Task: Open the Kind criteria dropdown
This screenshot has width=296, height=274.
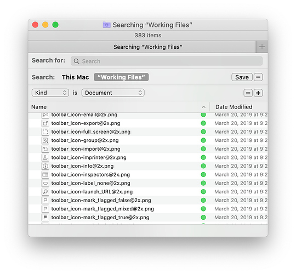Action: pos(50,93)
